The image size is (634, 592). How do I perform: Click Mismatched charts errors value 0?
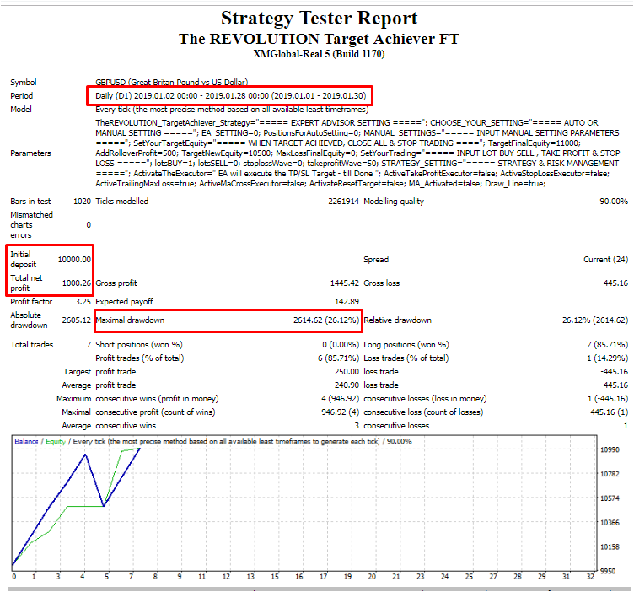tap(89, 225)
